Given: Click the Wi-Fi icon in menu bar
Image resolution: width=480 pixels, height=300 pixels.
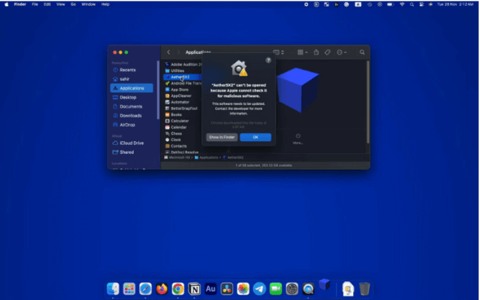Looking at the screenshot, I should [x=402, y=4].
